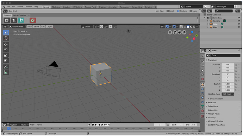Expand the Viewport Display panel

coord(216,121)
